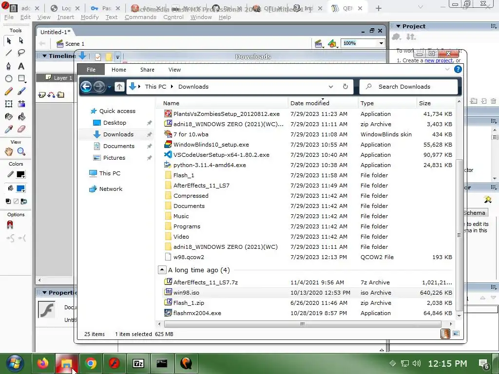This screenshot has height=374, width=499.
Task: Select the Brush tool
Action: [21, 92]
